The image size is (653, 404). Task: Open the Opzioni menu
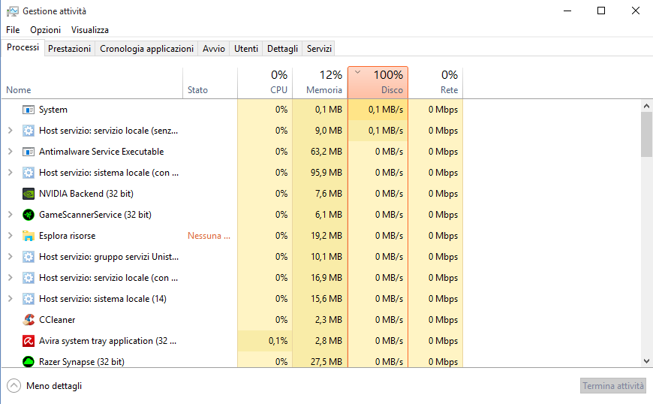(45, 30)
